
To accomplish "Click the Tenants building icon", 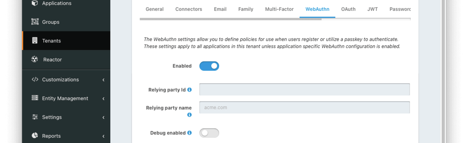I will click(x=35, y=41).
